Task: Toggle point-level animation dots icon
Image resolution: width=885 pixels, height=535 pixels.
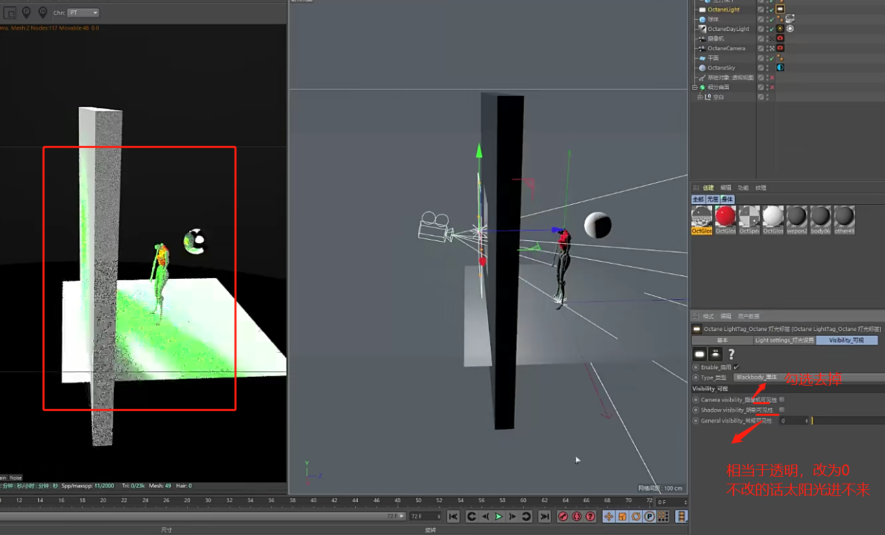Action: click(x=664, y=517)
